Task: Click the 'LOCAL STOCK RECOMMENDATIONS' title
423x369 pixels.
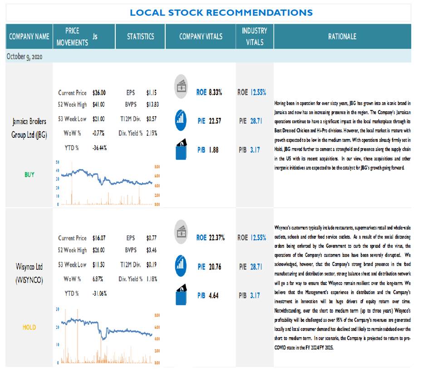Action: [x=221, y=12]
